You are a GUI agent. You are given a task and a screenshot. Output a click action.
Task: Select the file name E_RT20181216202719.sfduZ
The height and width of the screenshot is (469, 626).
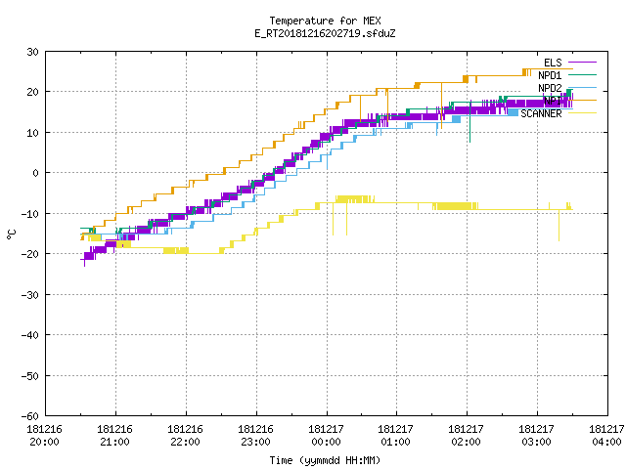coord(325,33)
